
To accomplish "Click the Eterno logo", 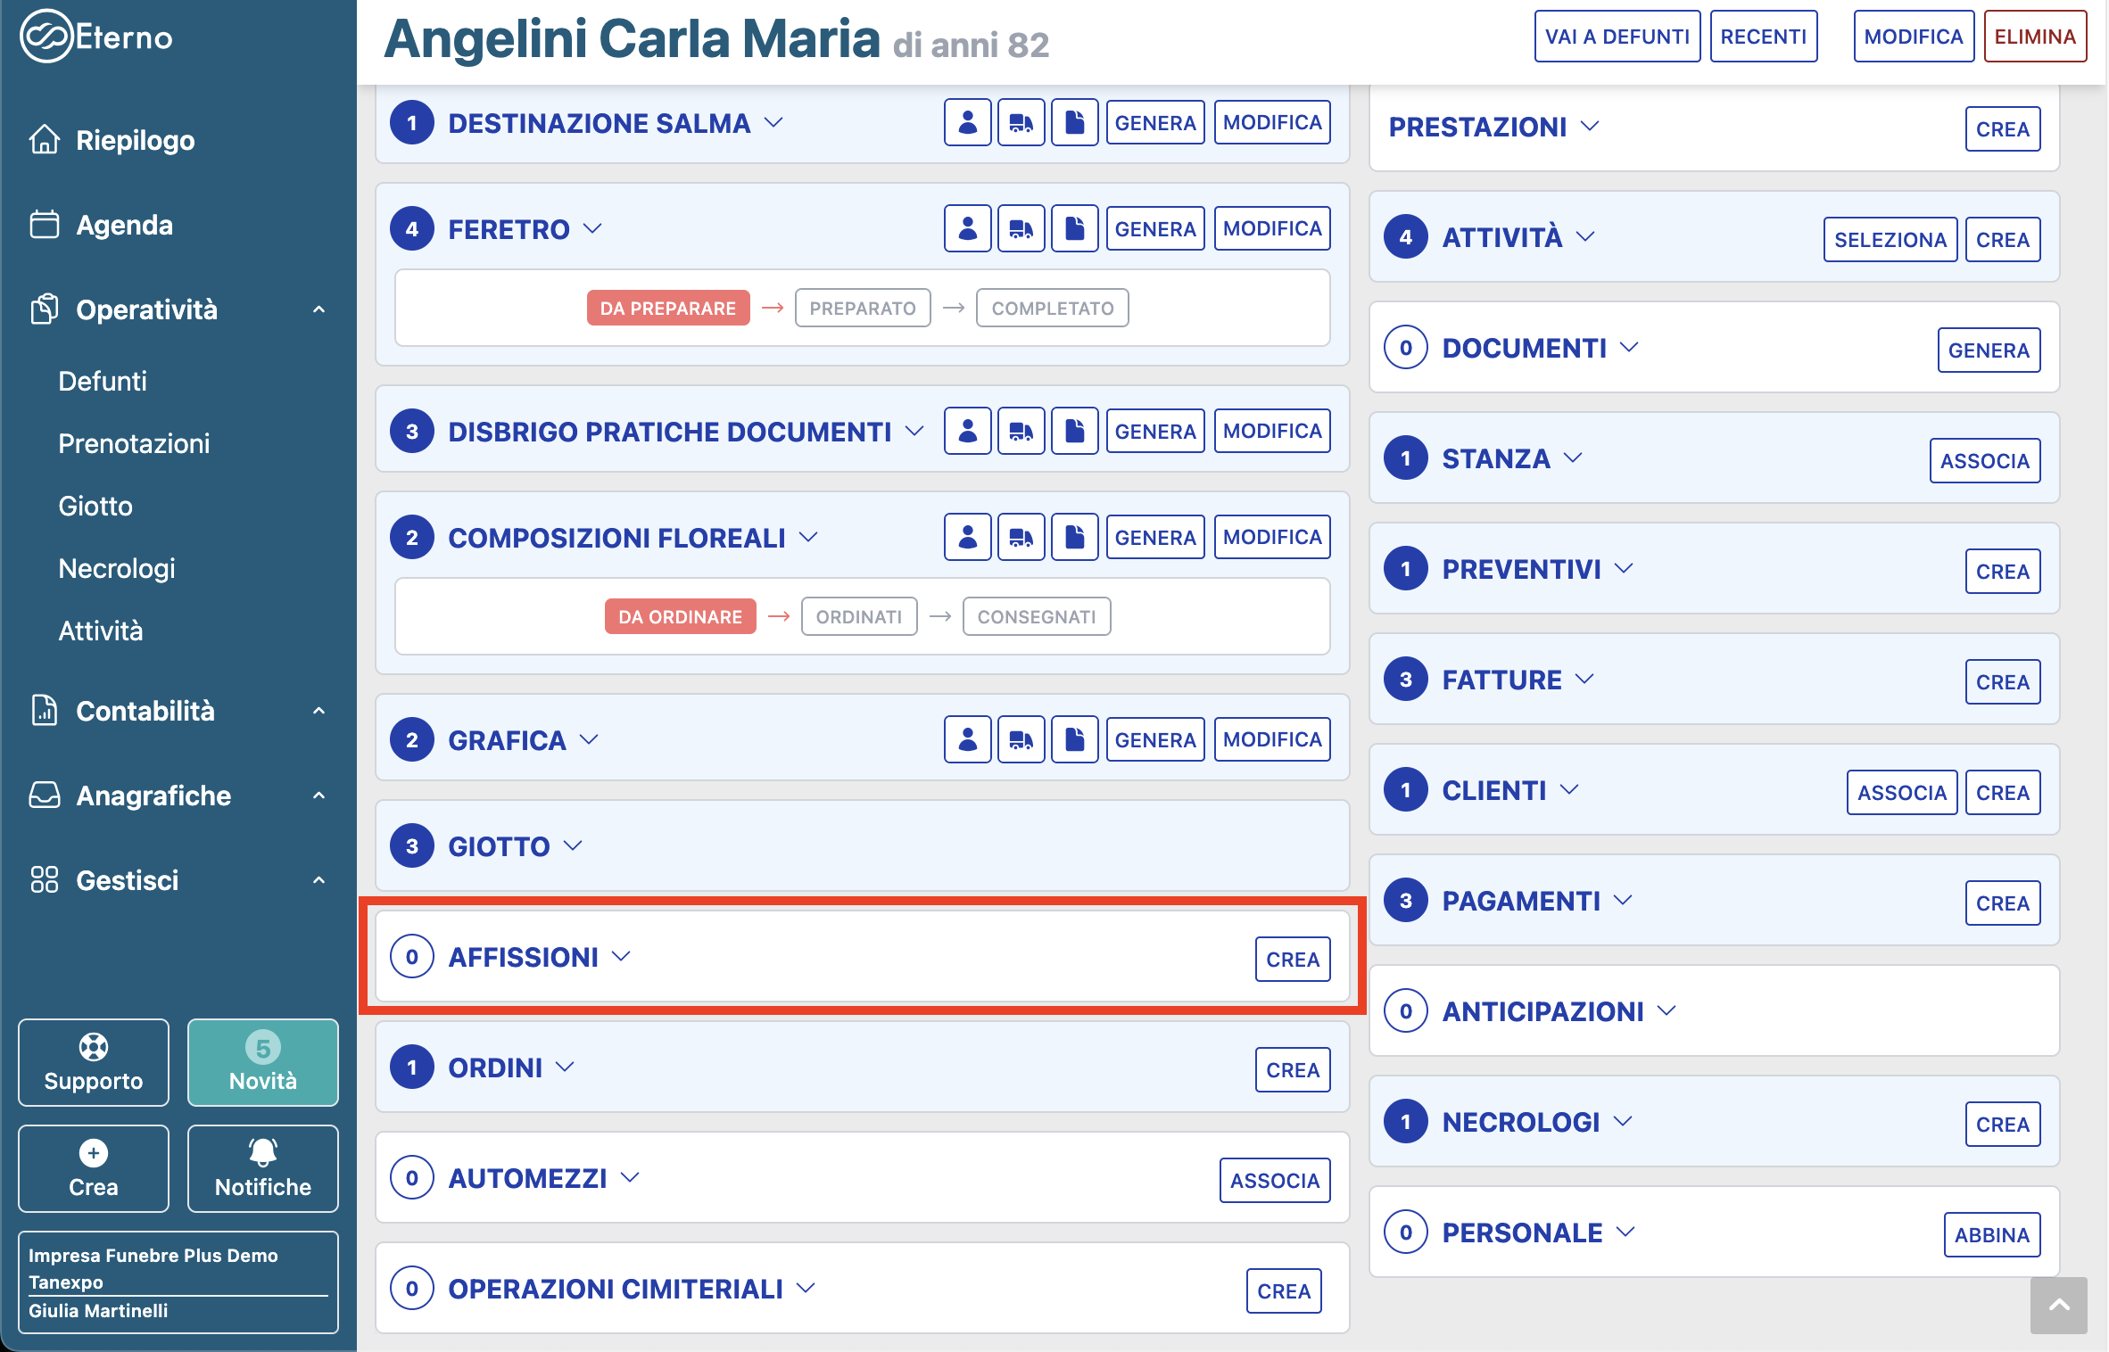I will (x=96, y=37).
